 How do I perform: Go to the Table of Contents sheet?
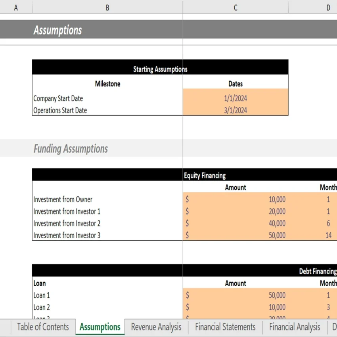pyautogui.click(x=42, y=327)
